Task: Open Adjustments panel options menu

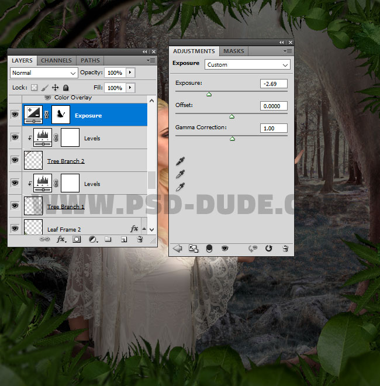Action: [x=288, y=51]
